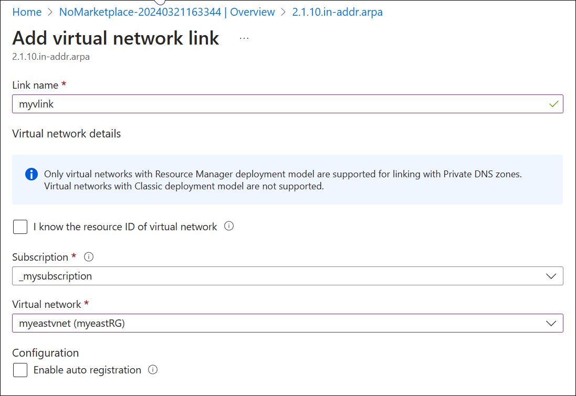
Task: Expand the Subscription dropdown
Action: [x=287, y=276]
